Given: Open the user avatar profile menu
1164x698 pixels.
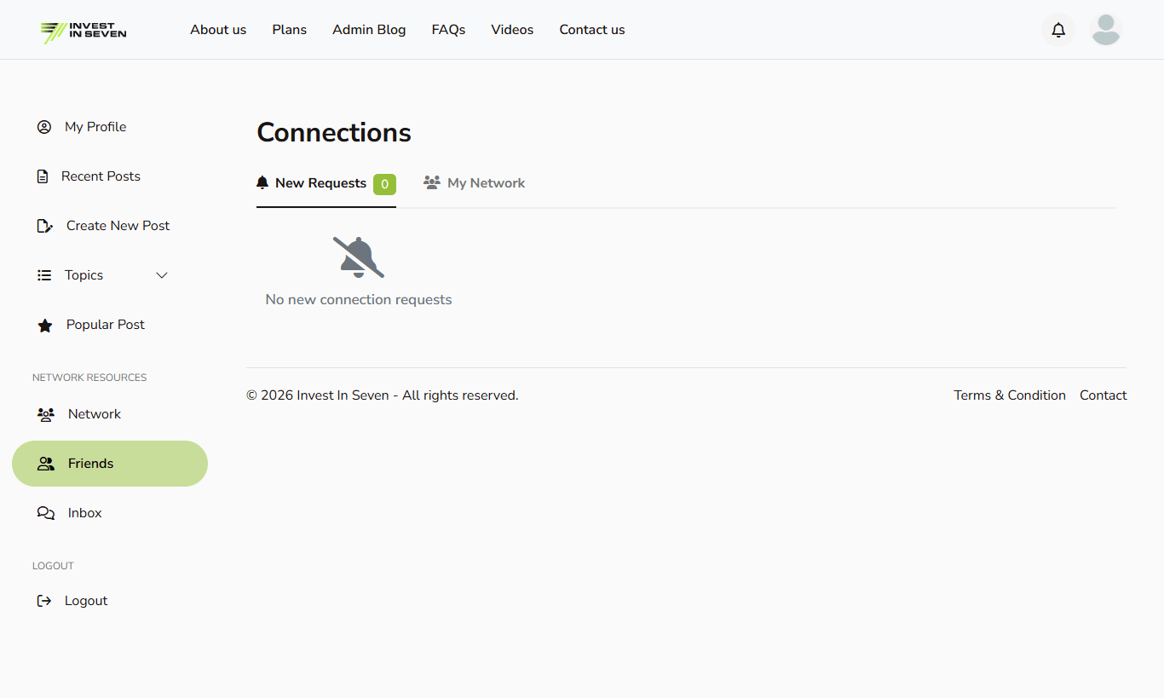Looking at the screenshot, I should click(1105, 30).
